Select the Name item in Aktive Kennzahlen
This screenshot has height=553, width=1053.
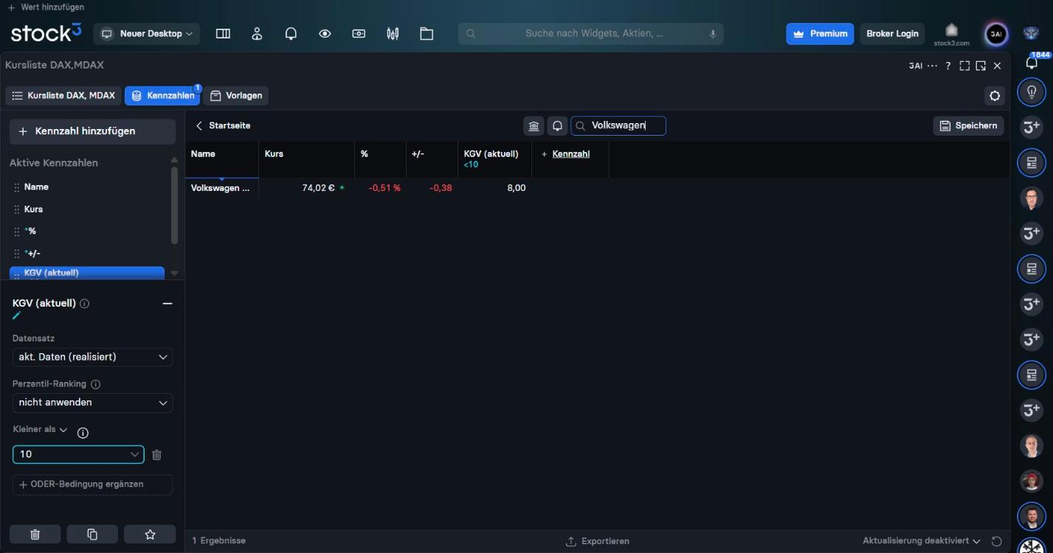(87, 187)
